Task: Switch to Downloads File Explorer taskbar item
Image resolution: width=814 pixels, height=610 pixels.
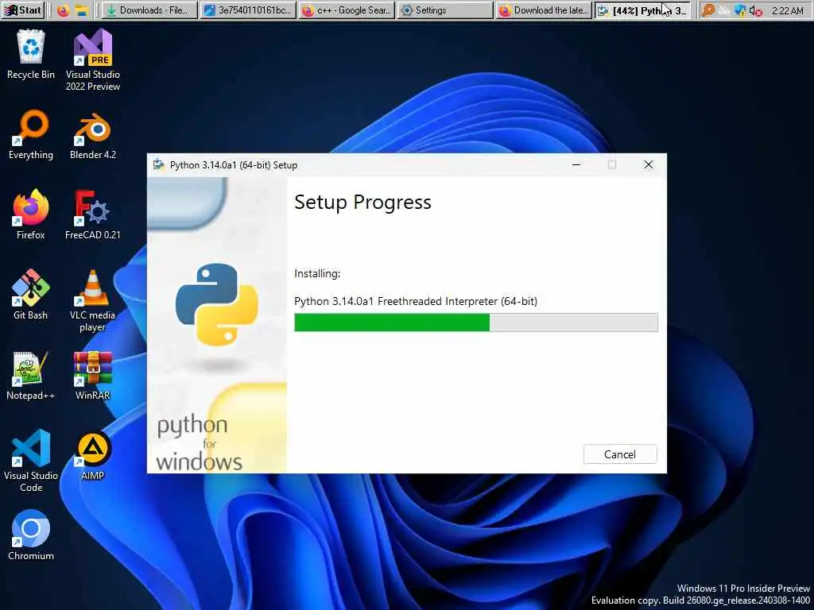Action: pos(149,10)
